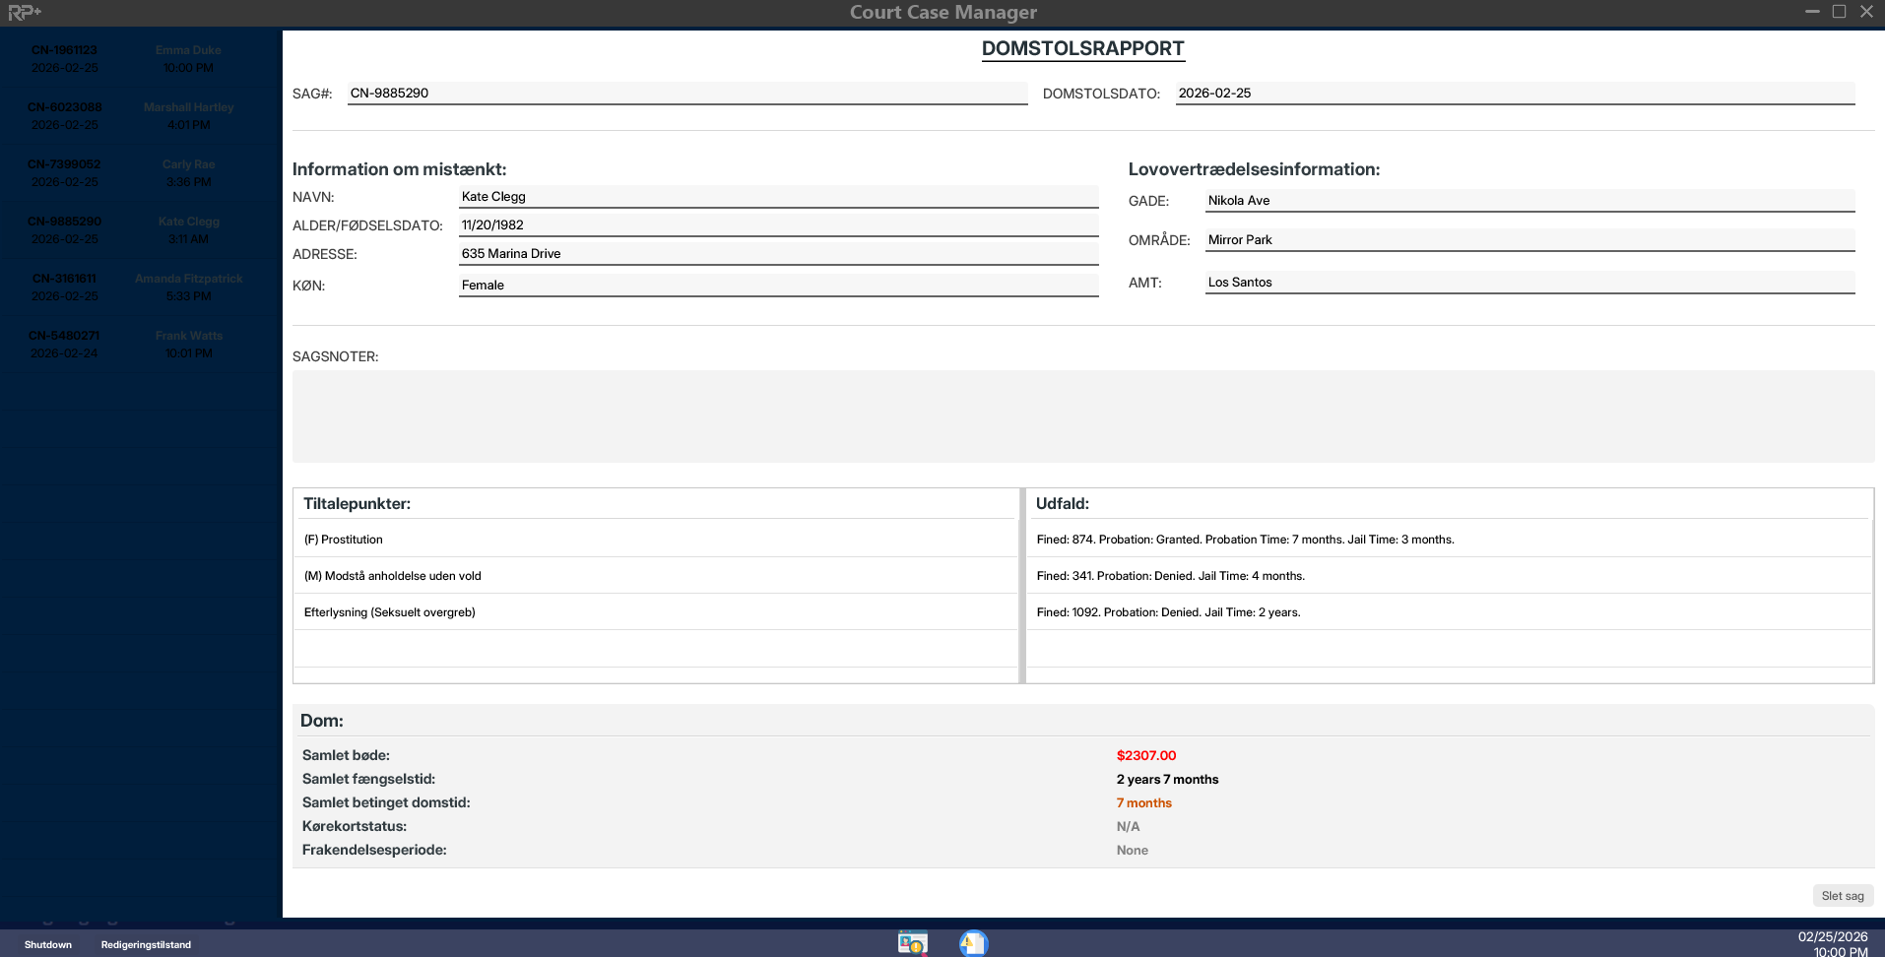Click the DOMSTOLSDATO date field
1885x957 pixels.
click(1514, 94)
